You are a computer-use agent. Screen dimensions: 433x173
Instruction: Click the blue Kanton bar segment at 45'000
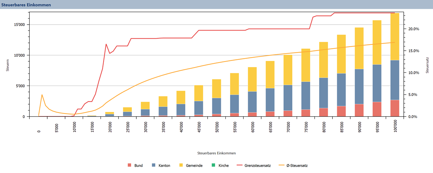[x=198, y=108]
